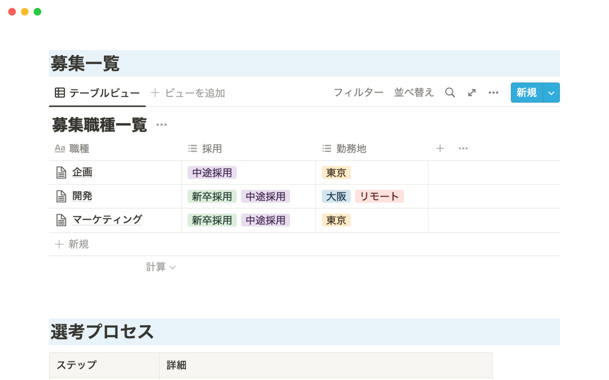The width and height of the screenshot is (609, 380).
Task: Click 並べ替え to sort the table
Action: tap(414, 92)
